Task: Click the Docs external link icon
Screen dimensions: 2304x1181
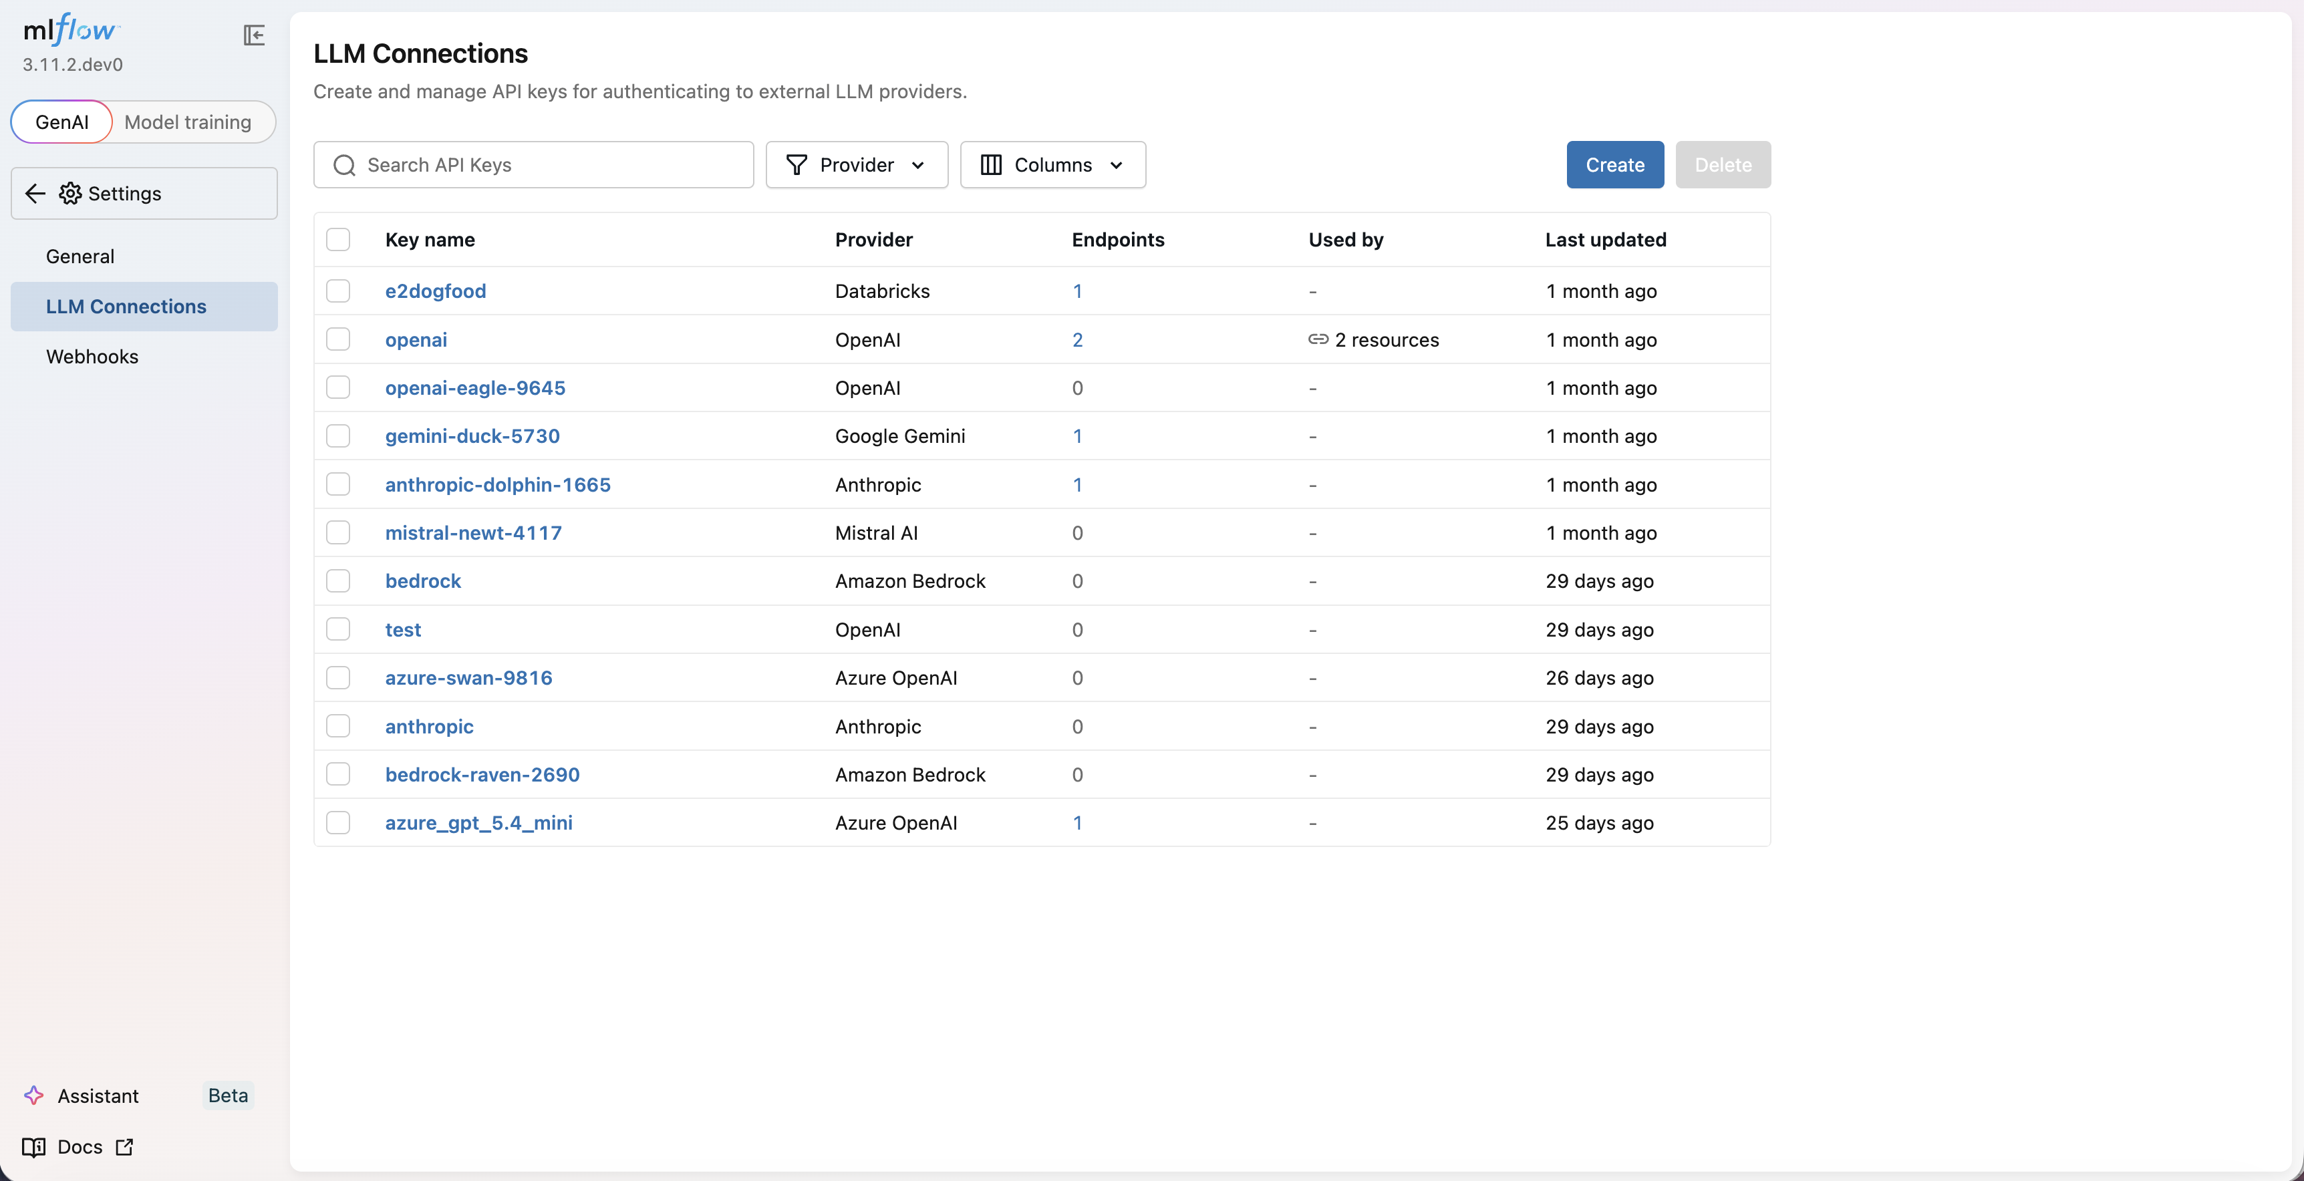Action: coord(125,1146)
